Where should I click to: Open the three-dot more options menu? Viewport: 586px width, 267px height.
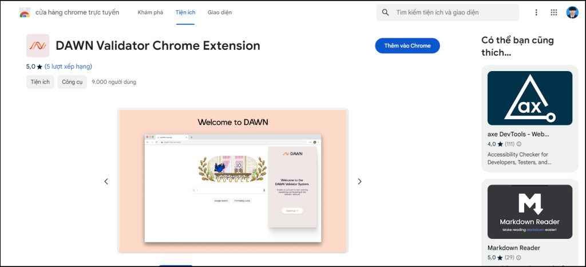[x=536, y=13]
